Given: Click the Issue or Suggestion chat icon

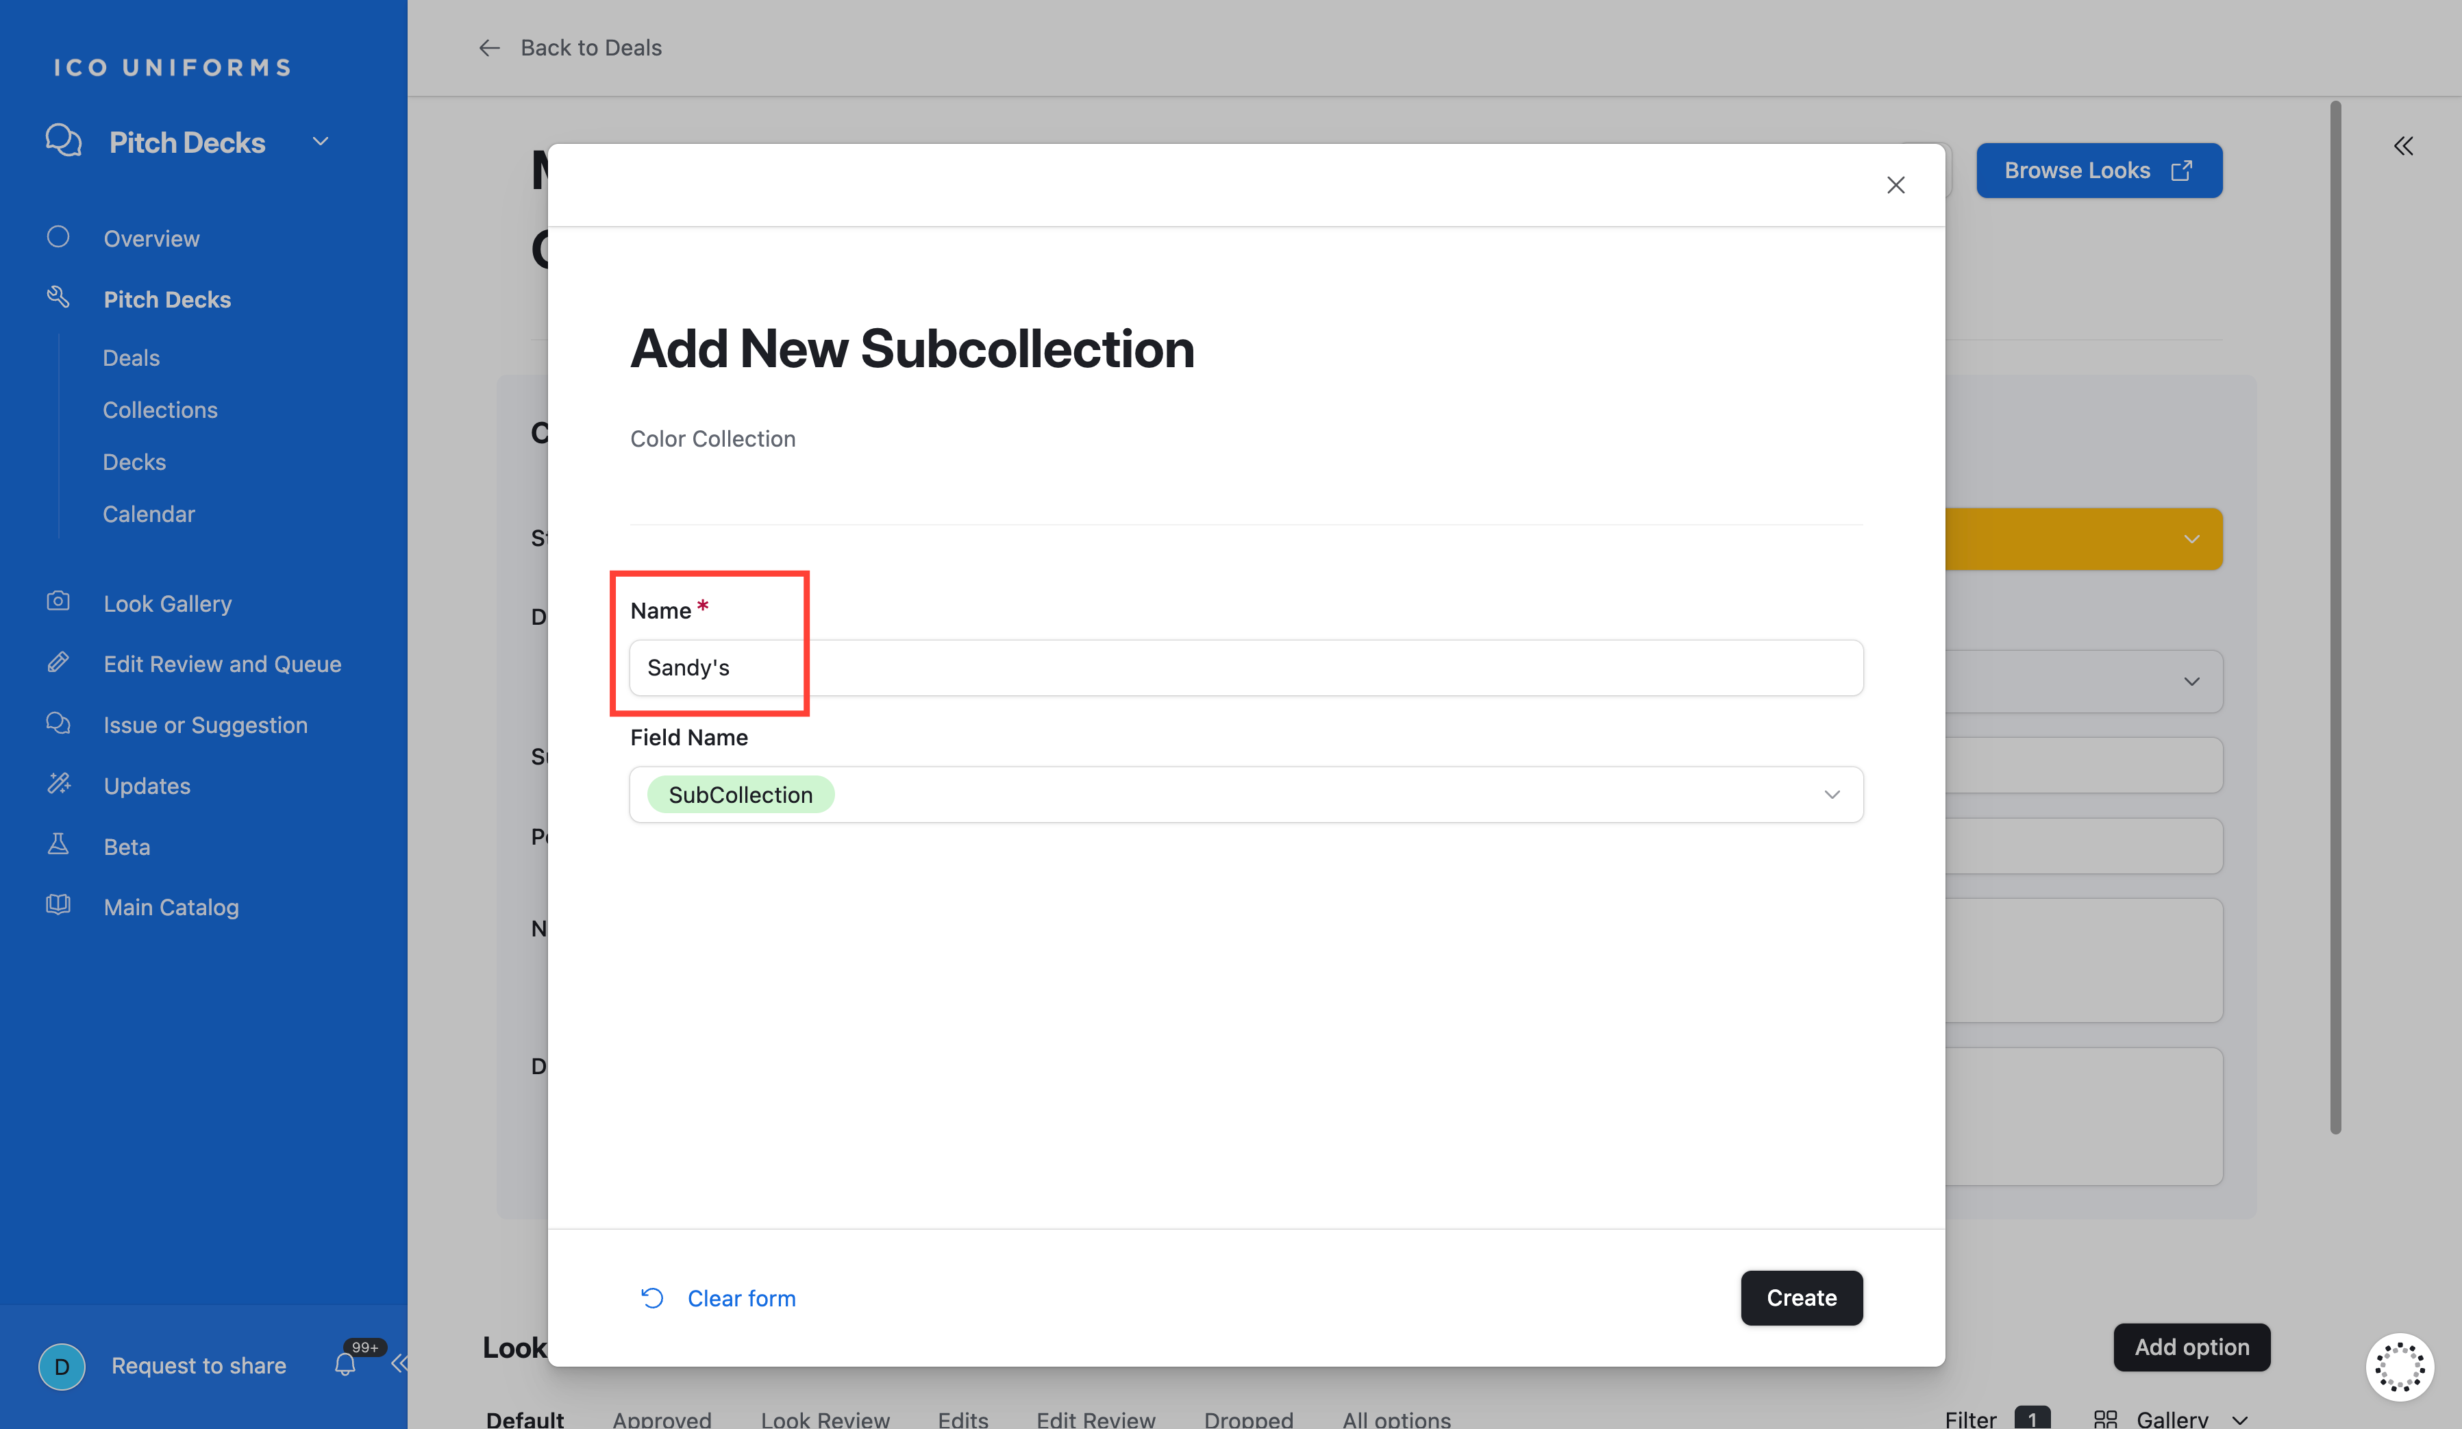Looking at the screenshot, I should 59,724.
